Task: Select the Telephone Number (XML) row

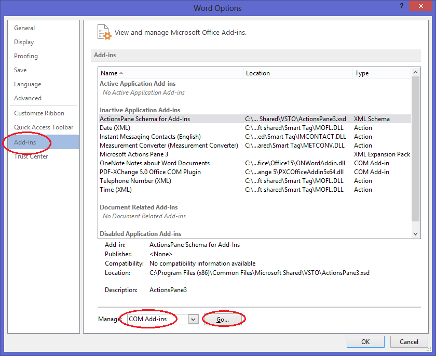Action: (x=254, y=181)
